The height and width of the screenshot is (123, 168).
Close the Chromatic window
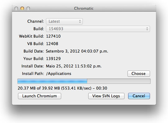point(16,8)
